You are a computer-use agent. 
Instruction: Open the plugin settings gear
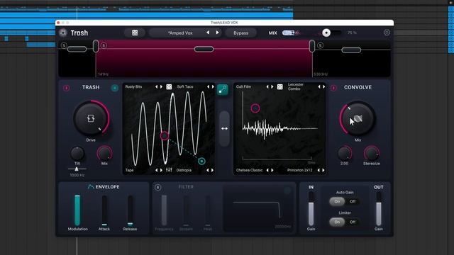pos(387,33)
